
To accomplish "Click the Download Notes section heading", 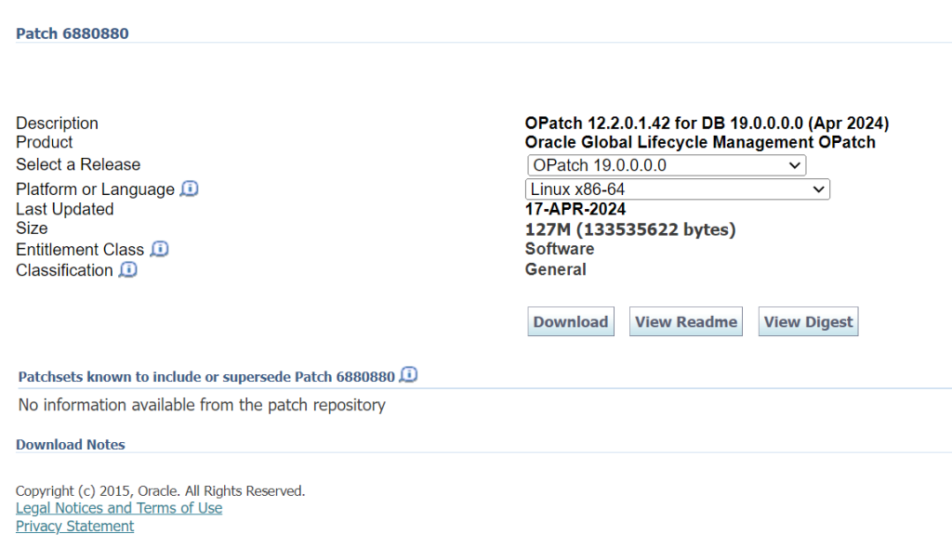I will pos(71,445).
